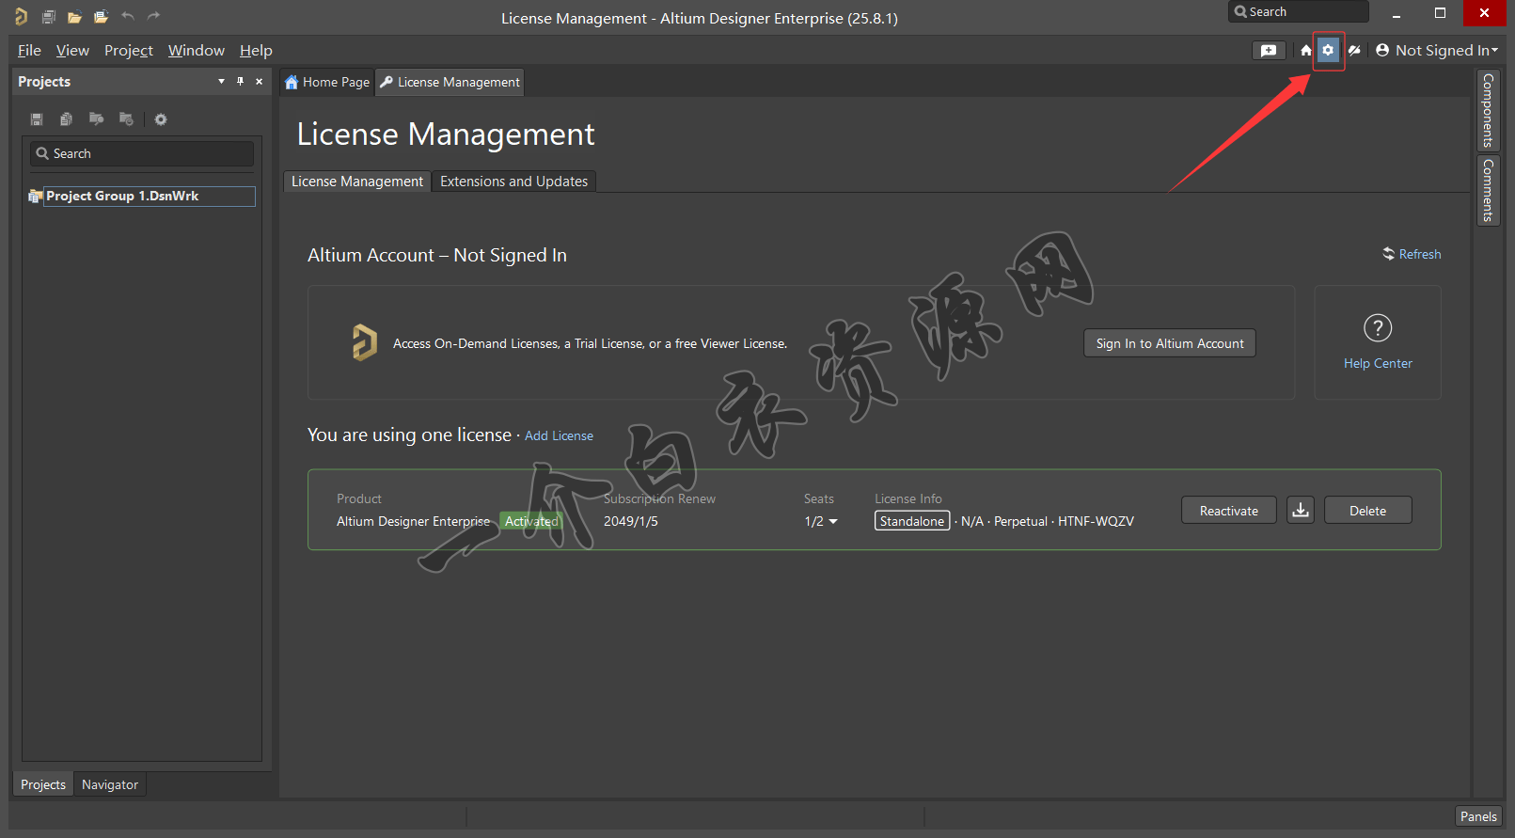Open Preferences via the highlighted gear icon
This screenshot has width=1515, height=838.
tap(1327, 51)
